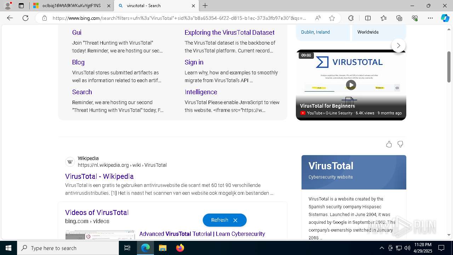Open a new tab with plus button
Image resolution: width=453 pixels, height=255 pixels.
(205, 6)
